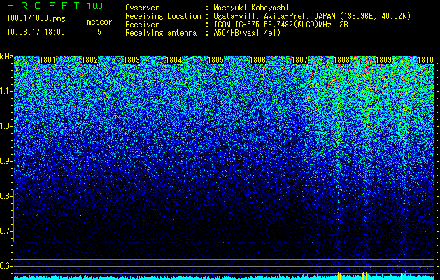Click the 1805 time marker
Viewport: 440px width, 280px height.
click(x=215, y=60)
